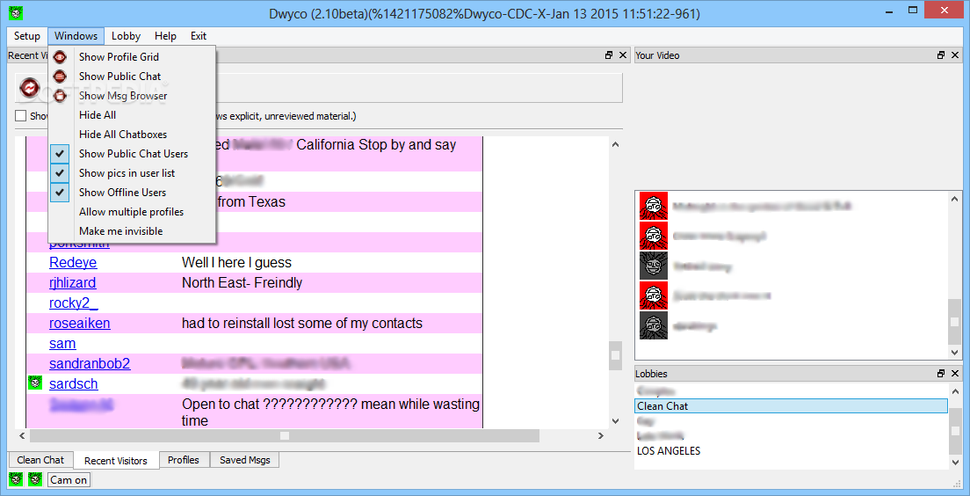Click the horizontal scrollbar left arrow
Viewport: 970px width, 496px height.
click(x=21, y=436)
